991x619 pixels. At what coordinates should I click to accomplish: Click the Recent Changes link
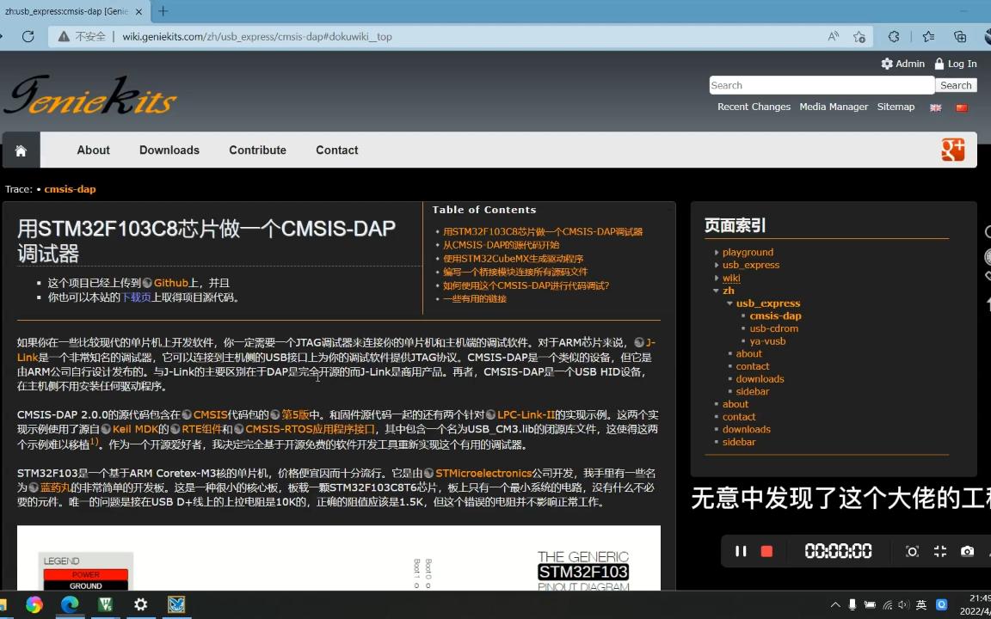pyautogui.click(x=754, y=107)
